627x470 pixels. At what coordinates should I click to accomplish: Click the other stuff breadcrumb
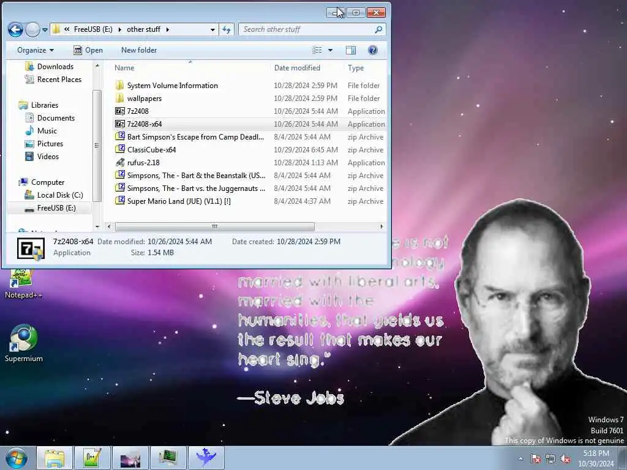pyautogui.click(x=143, y=29)
